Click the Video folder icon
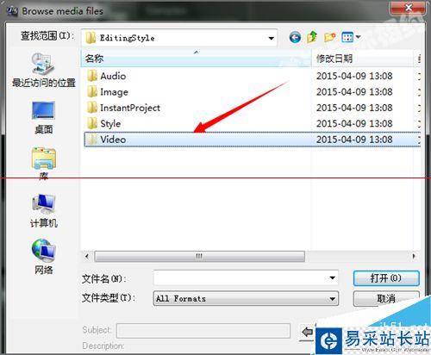Image resolution: width=431 pixels, height=355 pixels. (92, 140)
